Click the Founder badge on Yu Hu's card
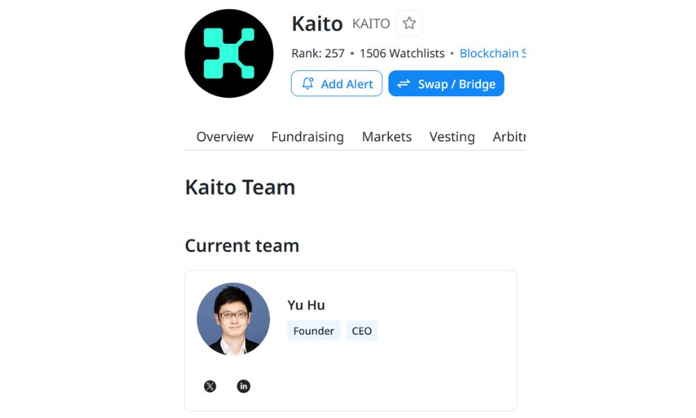696x418 pixels. 313,330
